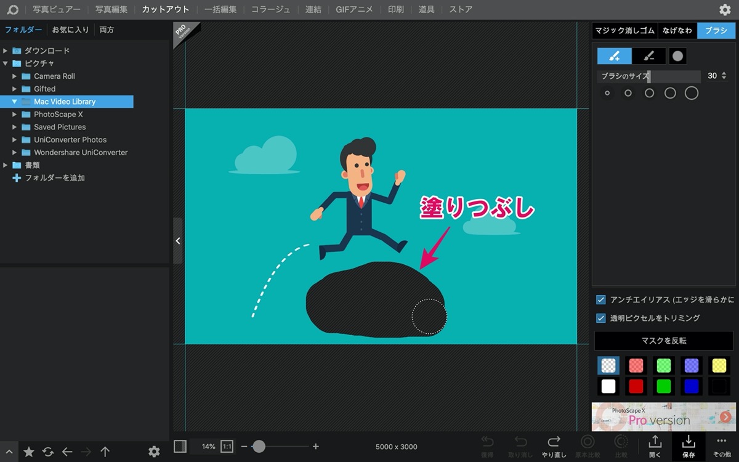739x462 pixels.
Task: Click the マスクを反転 button
Action: click(x=664, y=341)
